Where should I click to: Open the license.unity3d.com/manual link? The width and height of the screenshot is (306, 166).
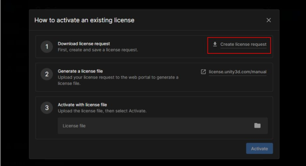(x=237, y=72)
